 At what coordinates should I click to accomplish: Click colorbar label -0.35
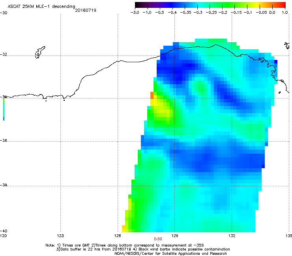[185, 13]
